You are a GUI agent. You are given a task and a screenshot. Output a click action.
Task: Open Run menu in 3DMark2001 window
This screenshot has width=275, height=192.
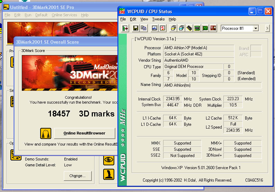28,15
